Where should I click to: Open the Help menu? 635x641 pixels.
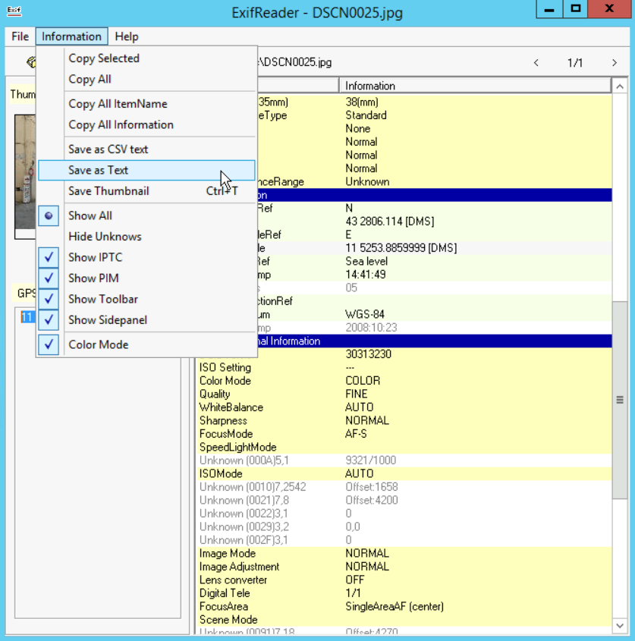(x=127, y=36)
